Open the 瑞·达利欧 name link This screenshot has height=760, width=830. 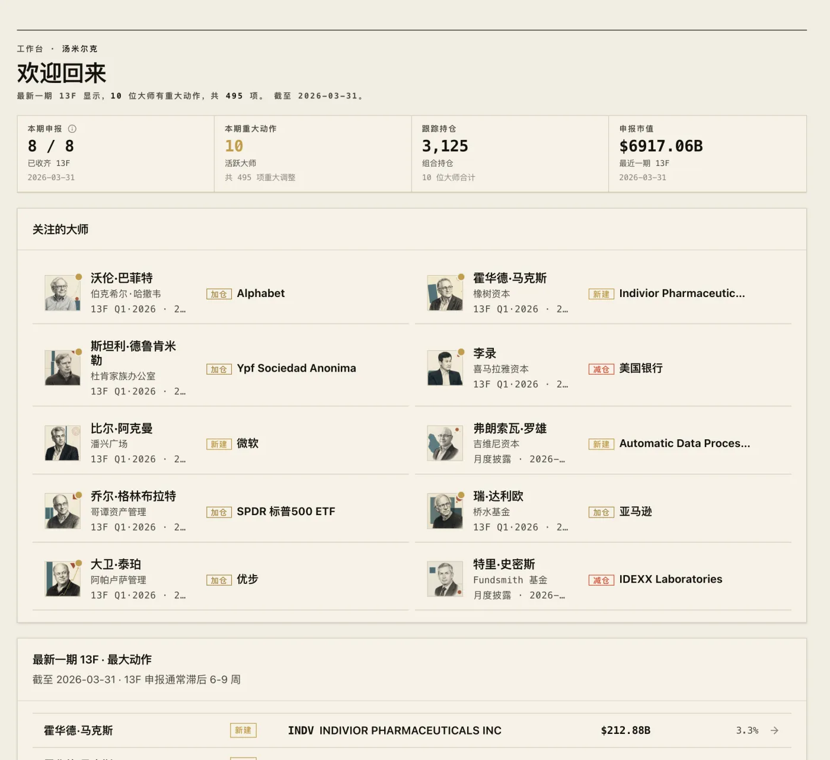[498, 496]
